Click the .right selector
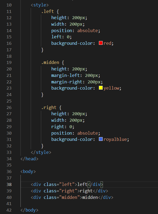Screen dimensions: 158x214 point(49,108)
